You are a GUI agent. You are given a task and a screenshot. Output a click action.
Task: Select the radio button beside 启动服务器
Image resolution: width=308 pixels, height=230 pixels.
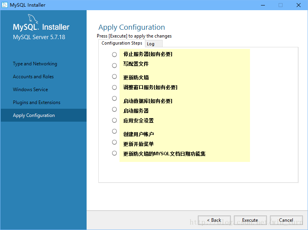coord(114,109)
